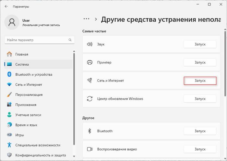This screenshot has height=161, width=227.
Task: Open Время и язык settings
Action: point(26,125)
